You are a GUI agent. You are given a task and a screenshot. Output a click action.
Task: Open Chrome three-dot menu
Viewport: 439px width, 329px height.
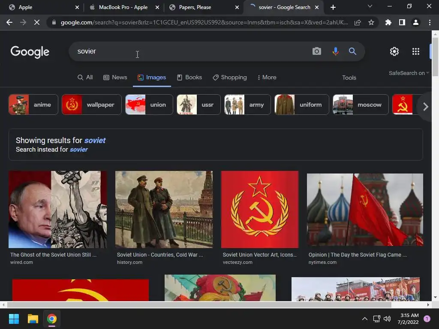click(430, 22)
